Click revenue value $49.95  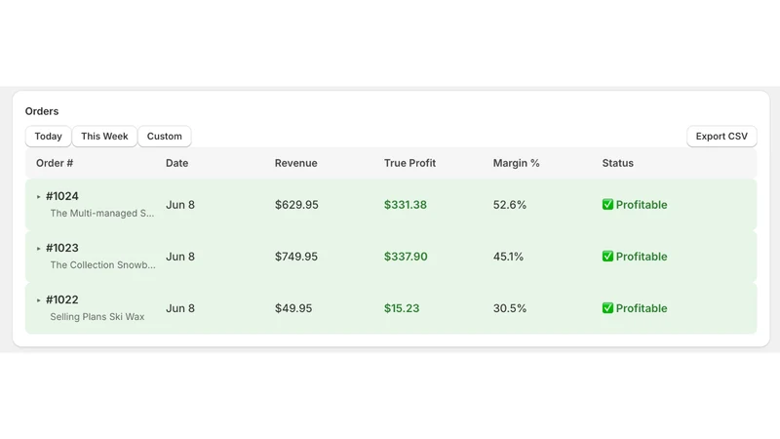click(x=293, y=308)
